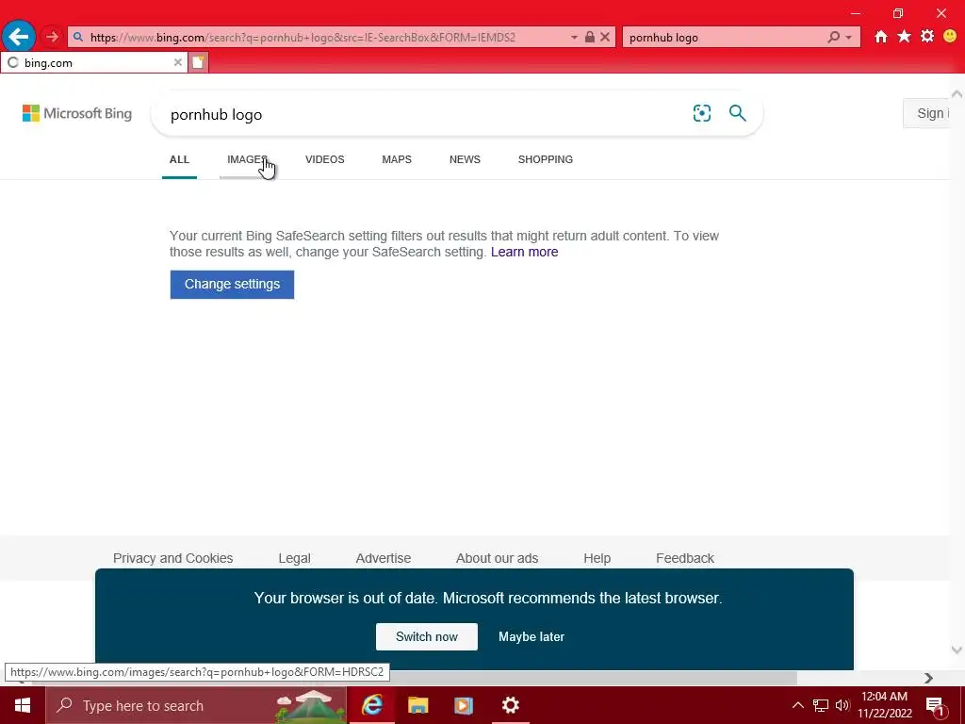
Task: Open the Action Center notifications icon
Action: (935, 705)
